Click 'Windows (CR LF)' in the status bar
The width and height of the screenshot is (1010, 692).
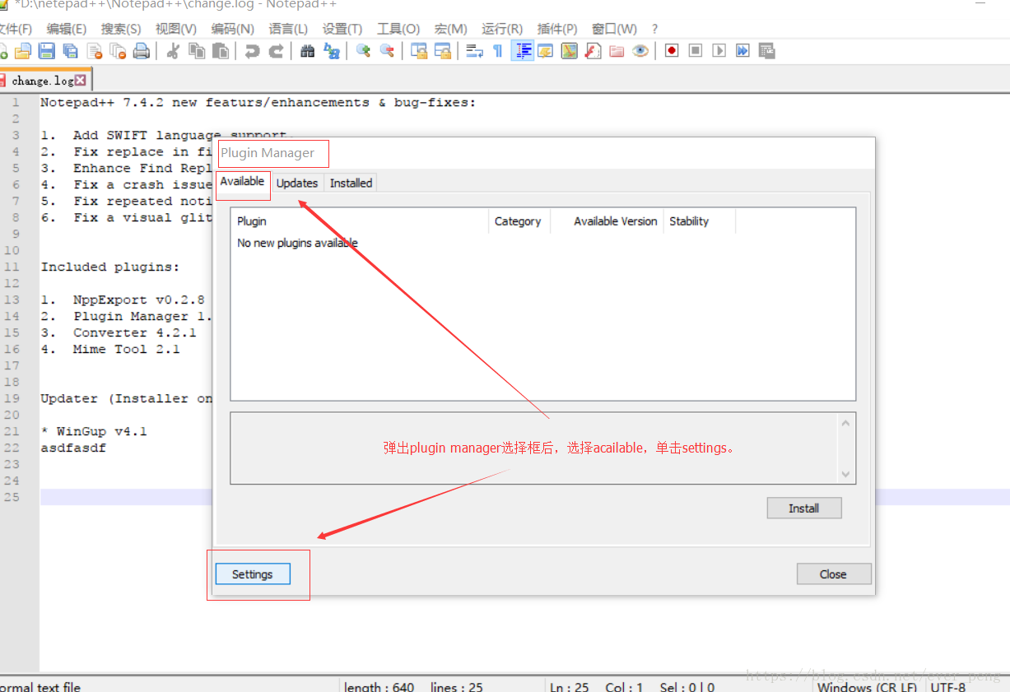(x=868, y=687)
